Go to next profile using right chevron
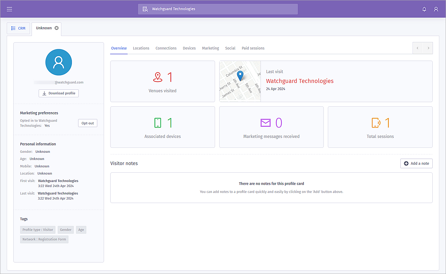The height and width of the screenshot is (274, 446). pos(428,48)
